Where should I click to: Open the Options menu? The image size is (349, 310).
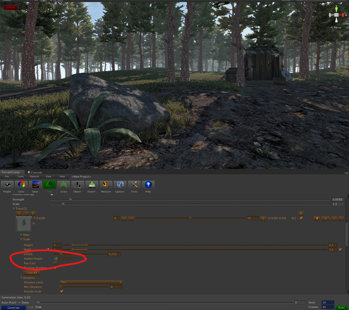(x=34, y=176)
